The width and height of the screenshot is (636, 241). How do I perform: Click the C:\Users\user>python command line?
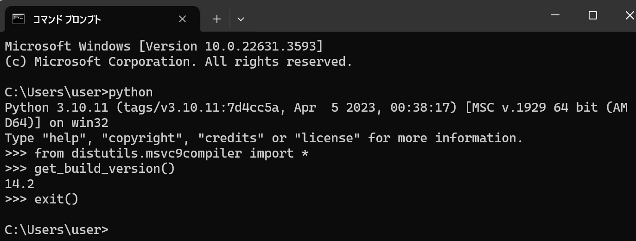coord(79,92)
